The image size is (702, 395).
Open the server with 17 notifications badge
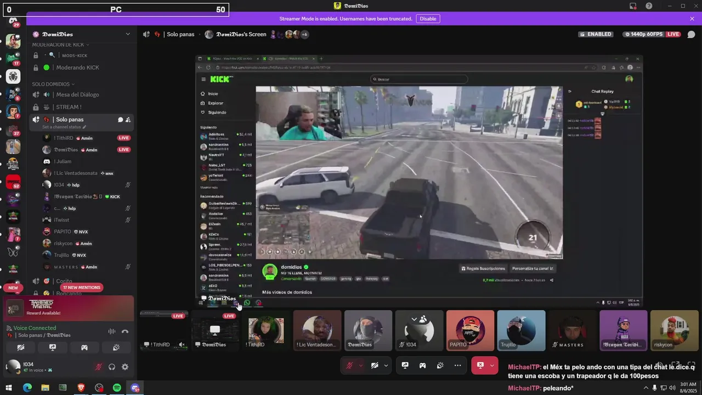13,59
